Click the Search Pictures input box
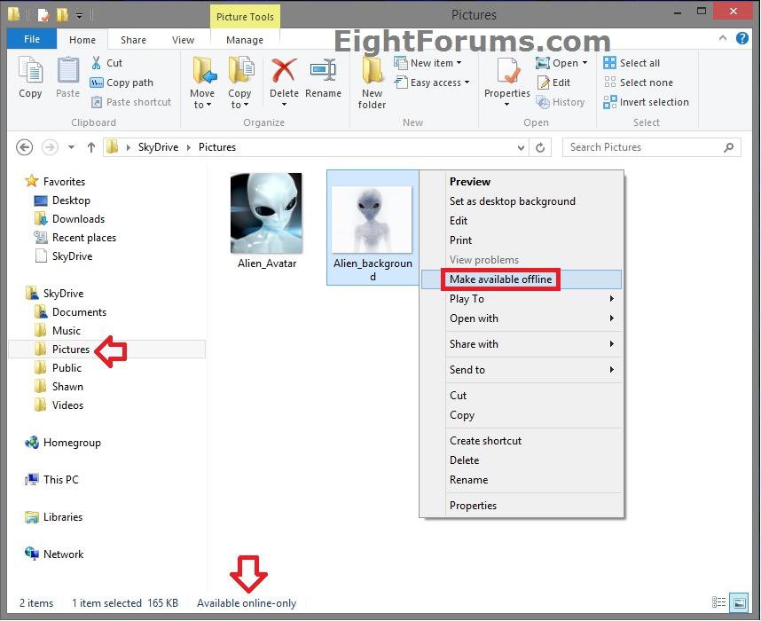 coord(643,147)
